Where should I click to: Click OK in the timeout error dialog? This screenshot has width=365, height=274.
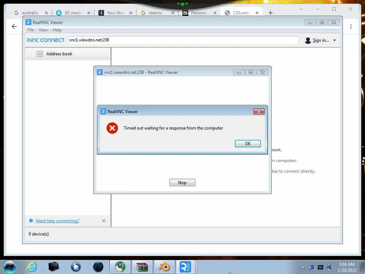point(248,143)
